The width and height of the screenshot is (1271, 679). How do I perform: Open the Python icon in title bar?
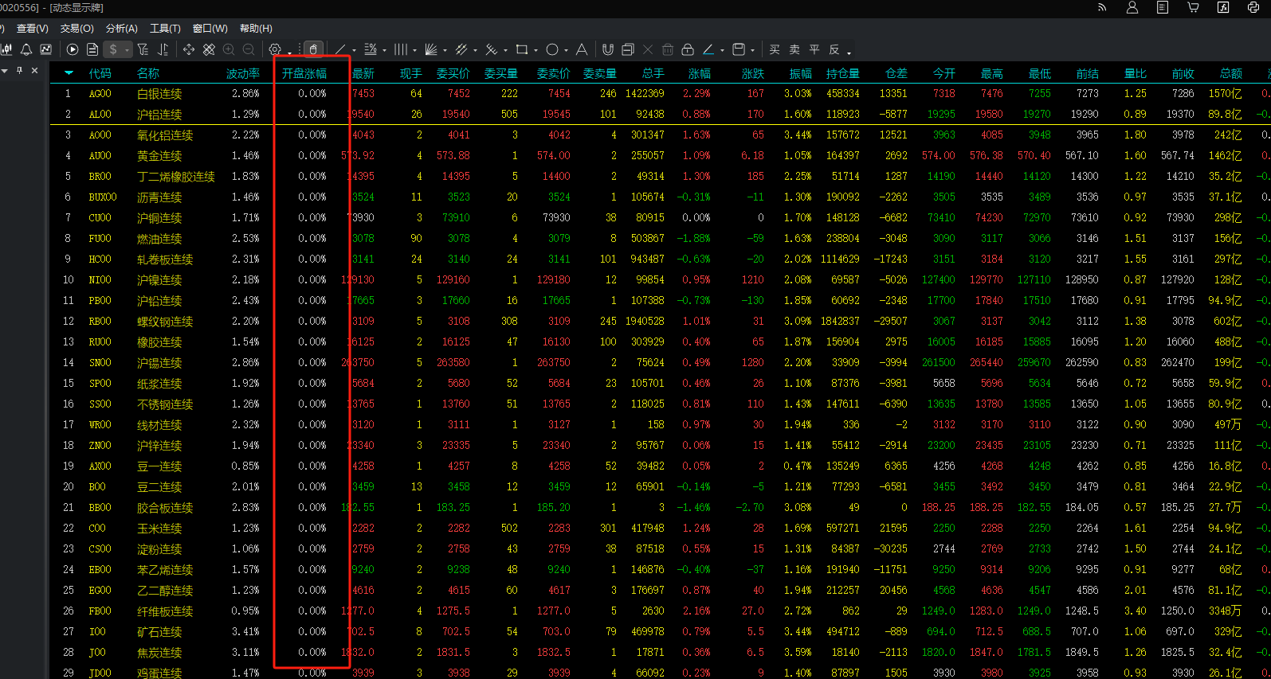point(1253,7)
